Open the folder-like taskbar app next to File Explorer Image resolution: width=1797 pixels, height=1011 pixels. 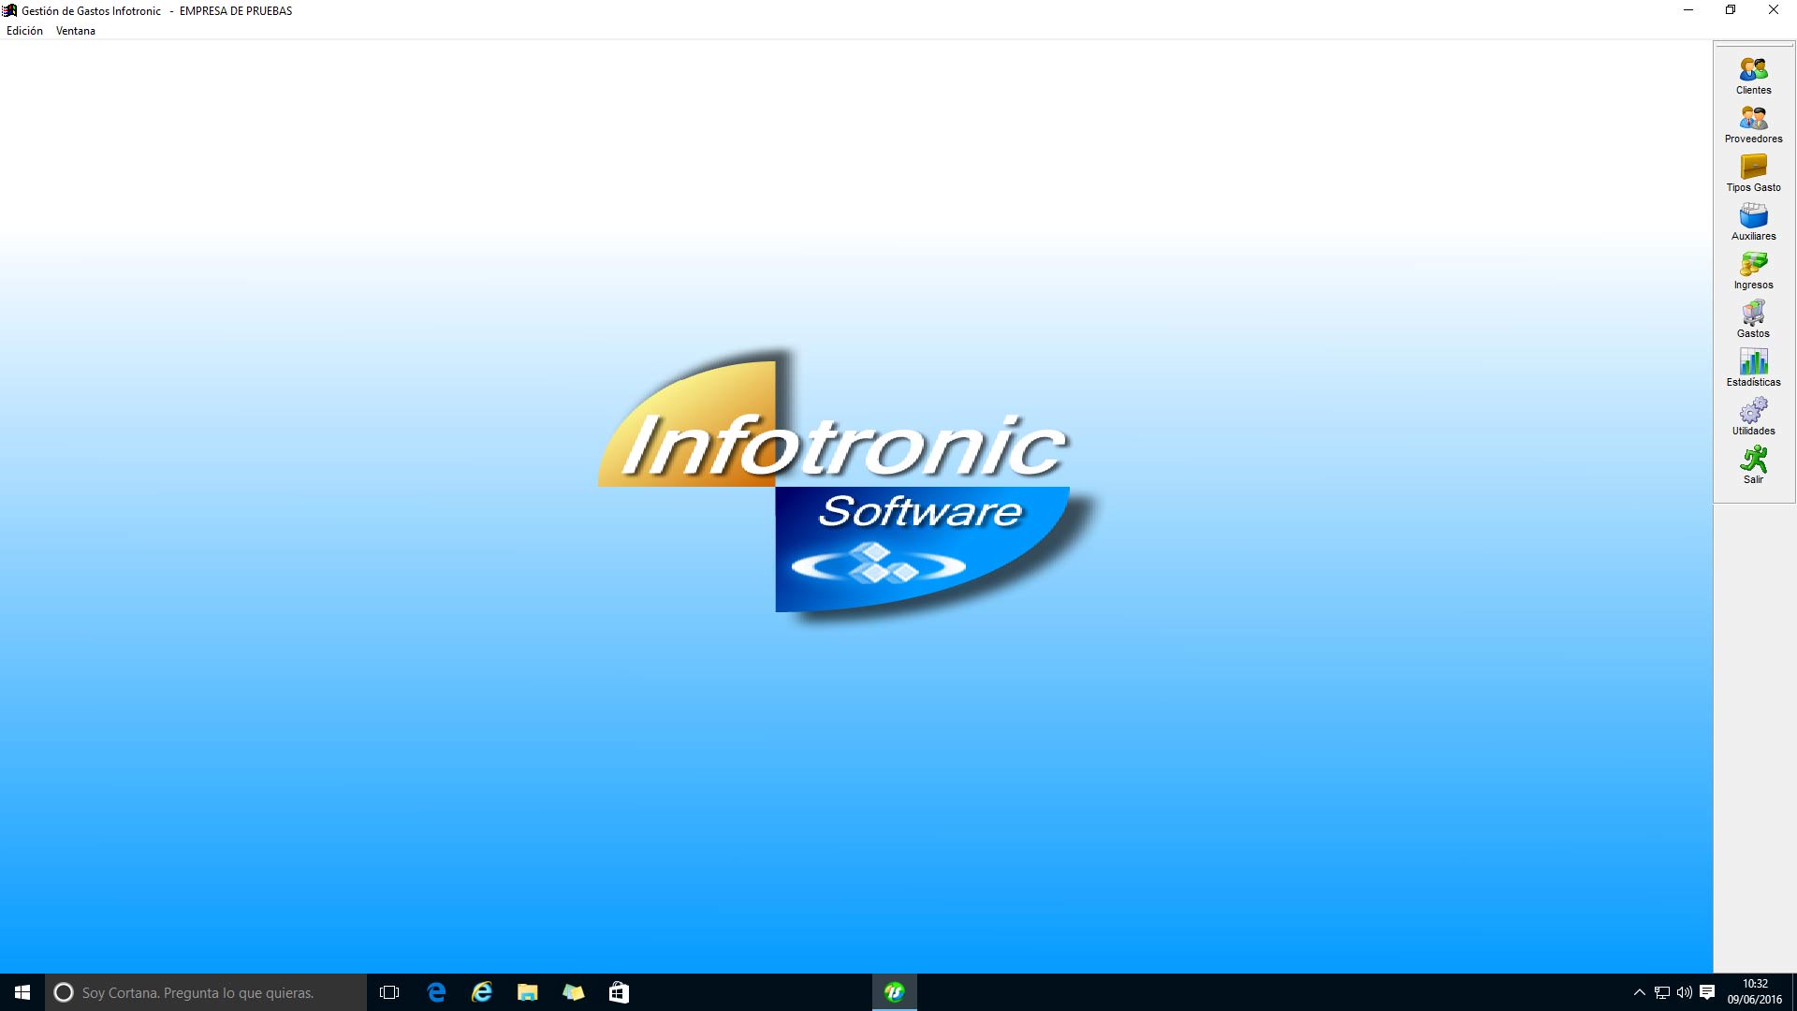(573, 992)
